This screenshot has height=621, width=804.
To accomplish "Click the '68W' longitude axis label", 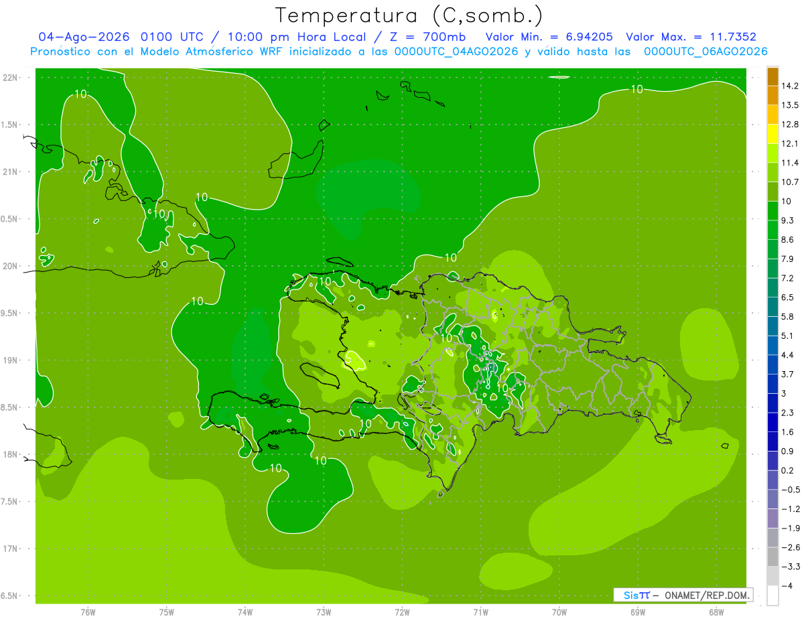I will (x=716, y=612).
